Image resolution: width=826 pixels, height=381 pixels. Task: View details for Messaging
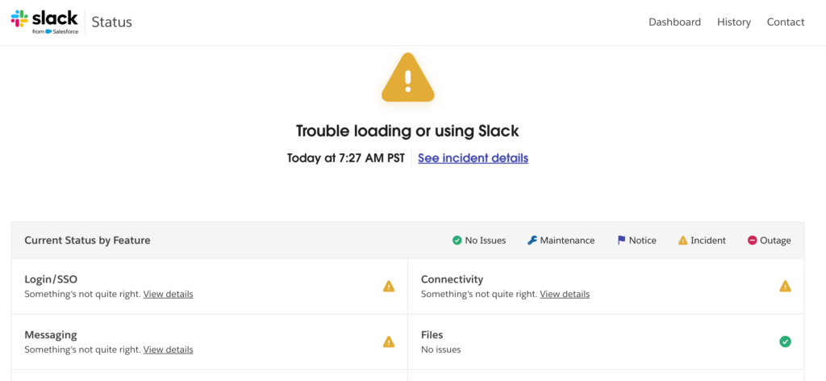(x=168, y=350)
